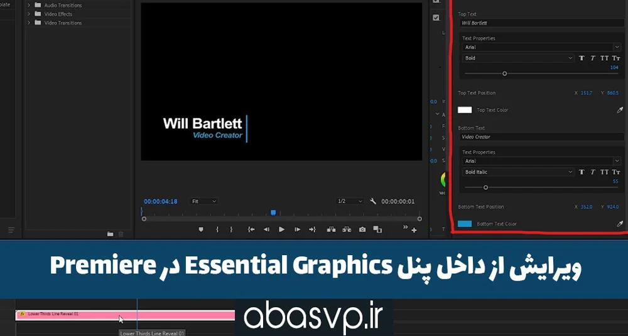Click the blue playhead on monitor time ruler
Screen dimensions: 628x336
coord(273,213)
